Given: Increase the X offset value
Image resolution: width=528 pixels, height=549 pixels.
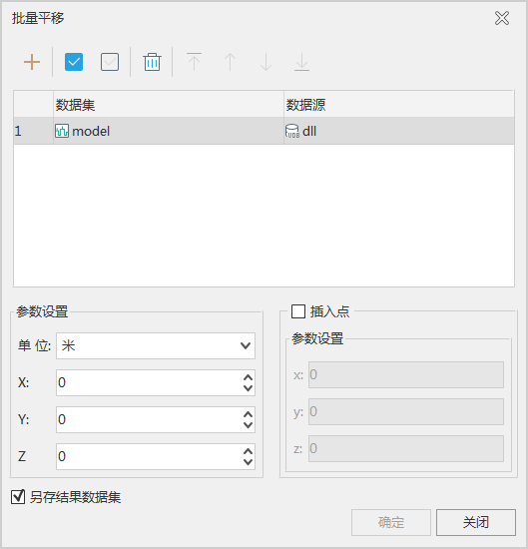Looking at the screenshot, I should pyautogui.click(x=248, y=377).
